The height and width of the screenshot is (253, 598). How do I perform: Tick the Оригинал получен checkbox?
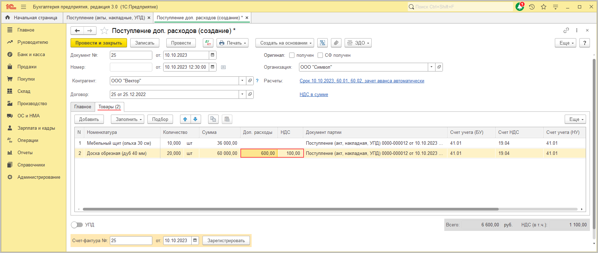292,55
